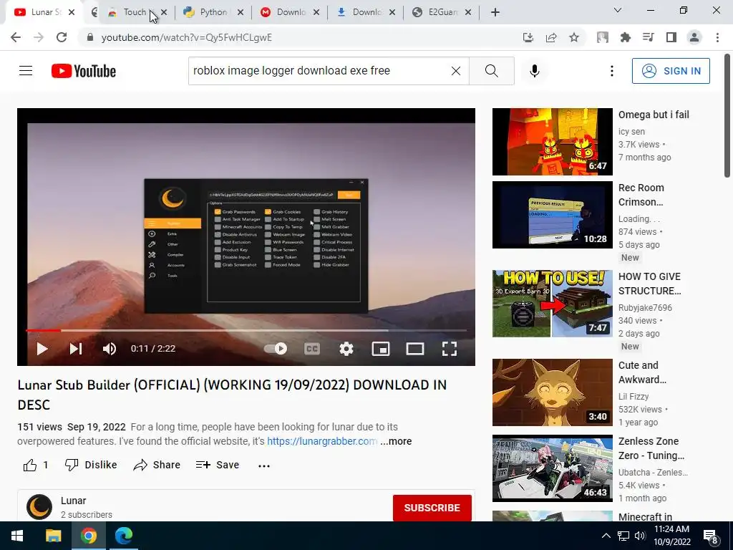Screen dimensions: 733x550
Task: Toggle the autoplay switch
Action: 276,349
